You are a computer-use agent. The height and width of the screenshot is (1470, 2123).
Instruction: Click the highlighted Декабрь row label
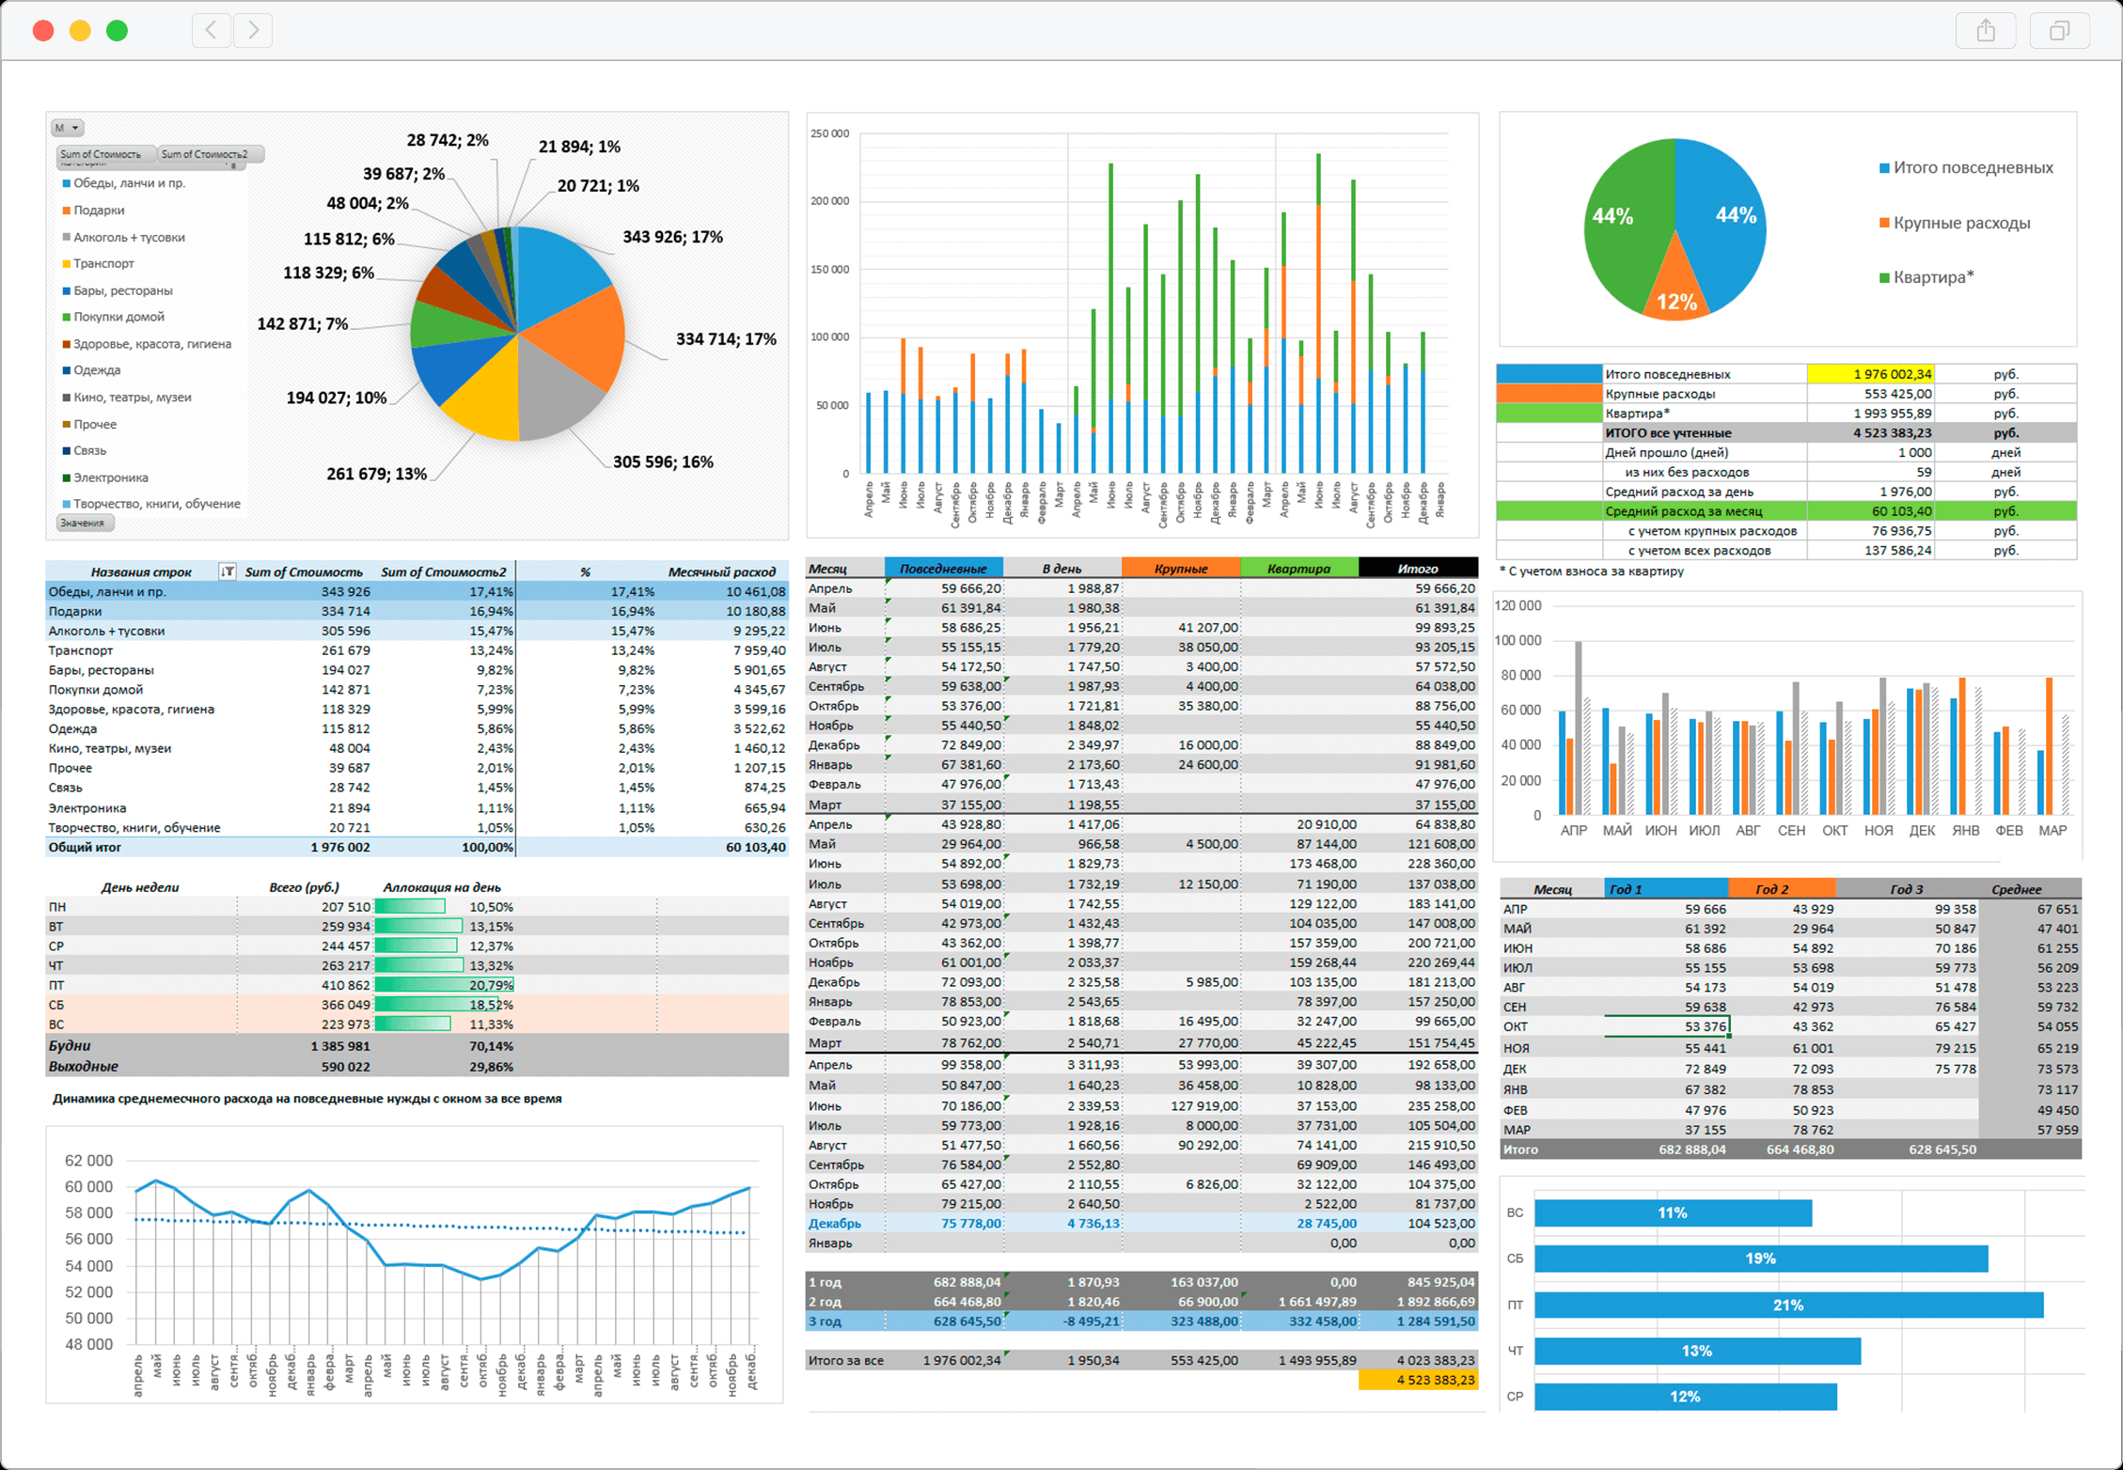pyautogui.click(x=834, y=1223)
